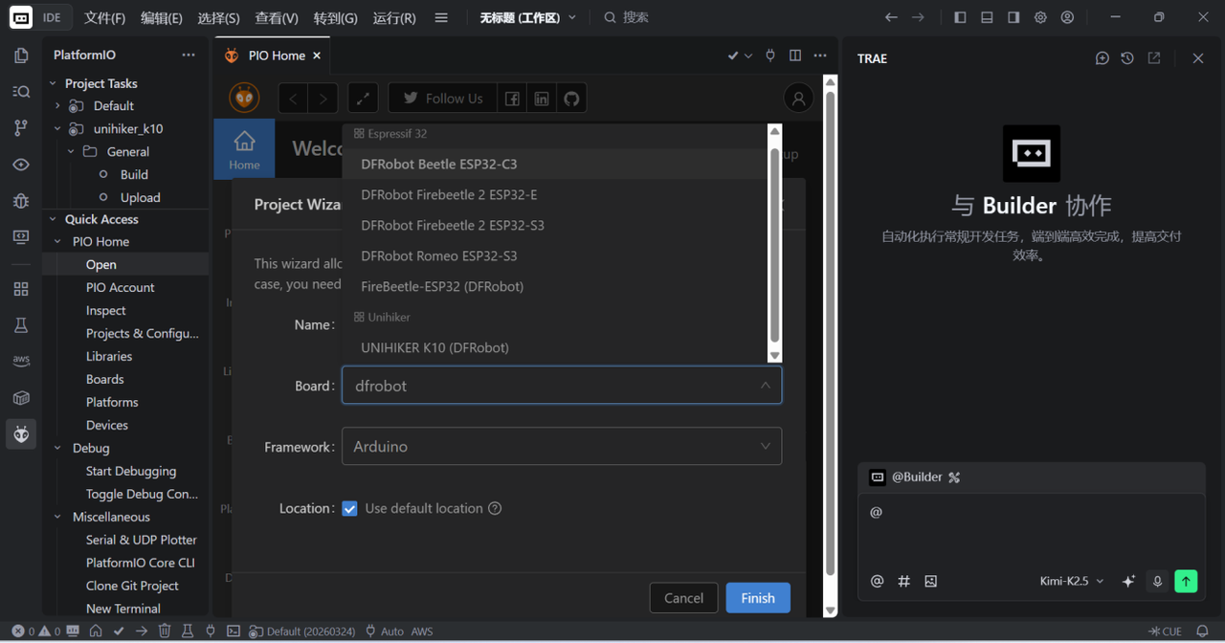Open the Explorer icon in activity bar
The image size is (1225, 643).
click(x=21, y=55)
